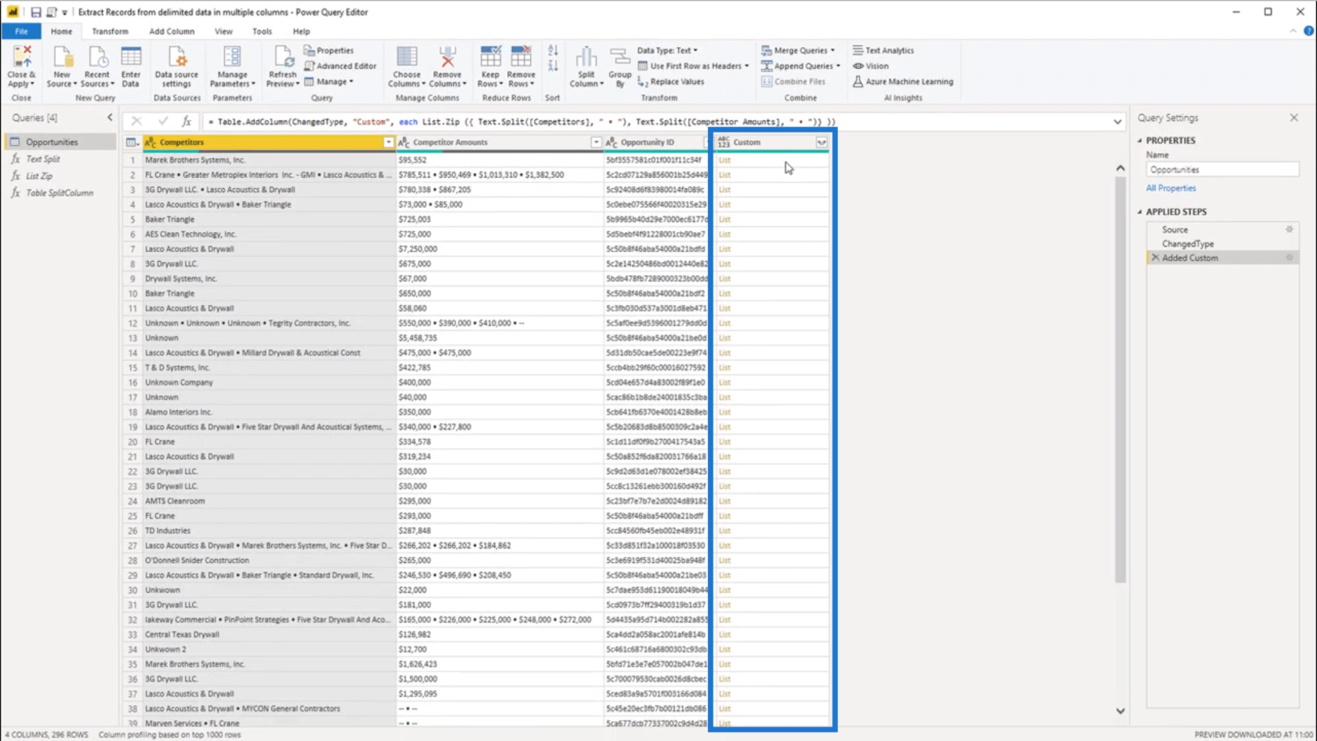Open Properties in Query group
This screenshot has width=1317, height=741.
click(x=328, y=50)
